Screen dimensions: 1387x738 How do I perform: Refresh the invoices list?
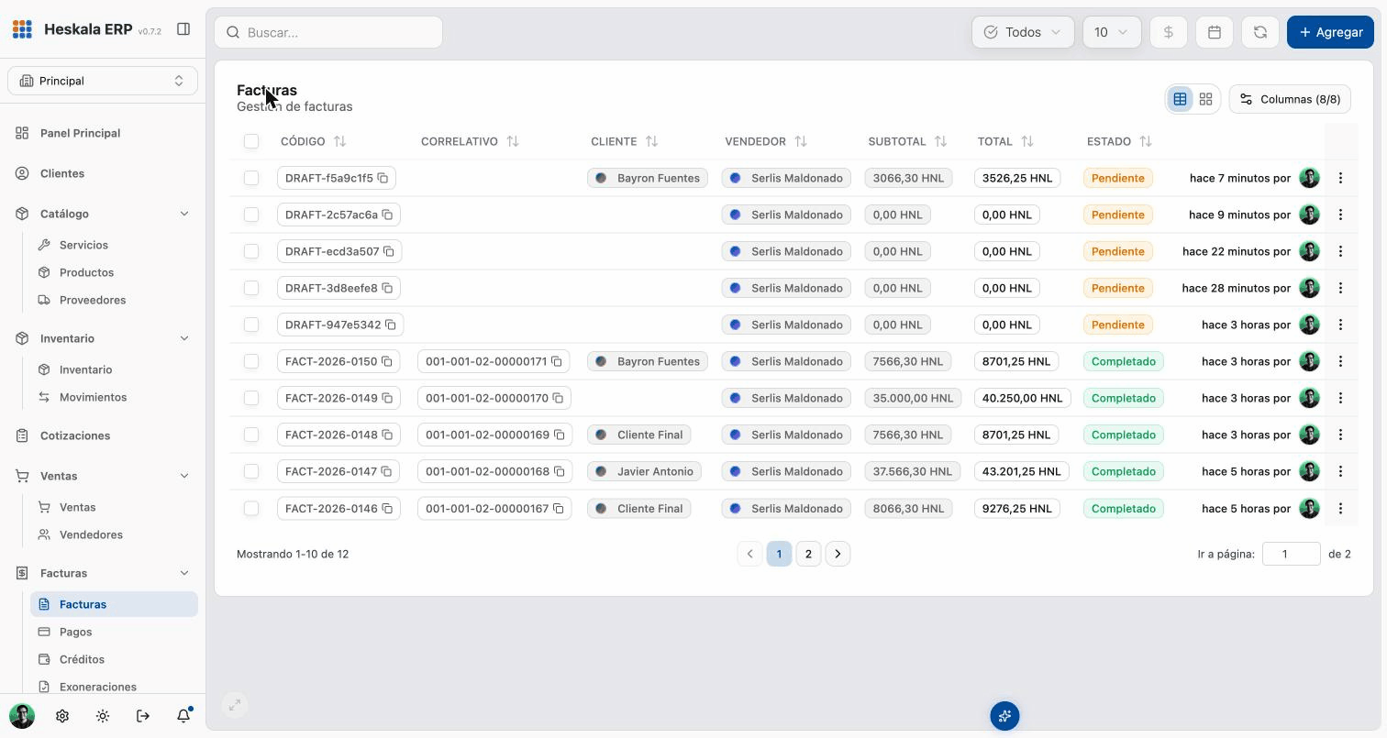pos(1260,32)
